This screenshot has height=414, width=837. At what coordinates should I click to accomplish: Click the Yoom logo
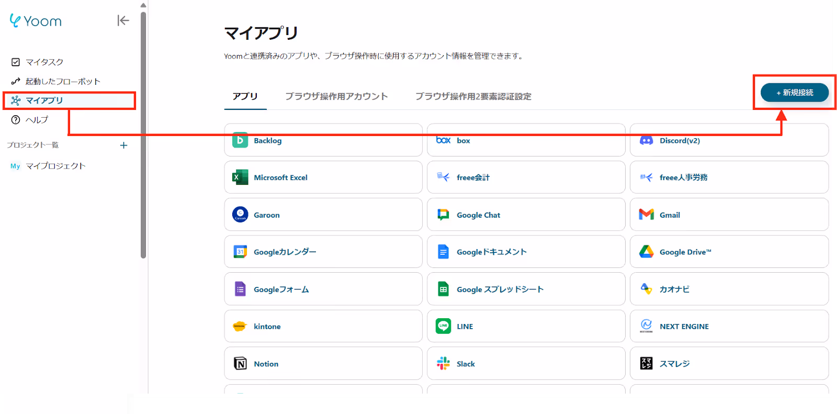[36, 21]
